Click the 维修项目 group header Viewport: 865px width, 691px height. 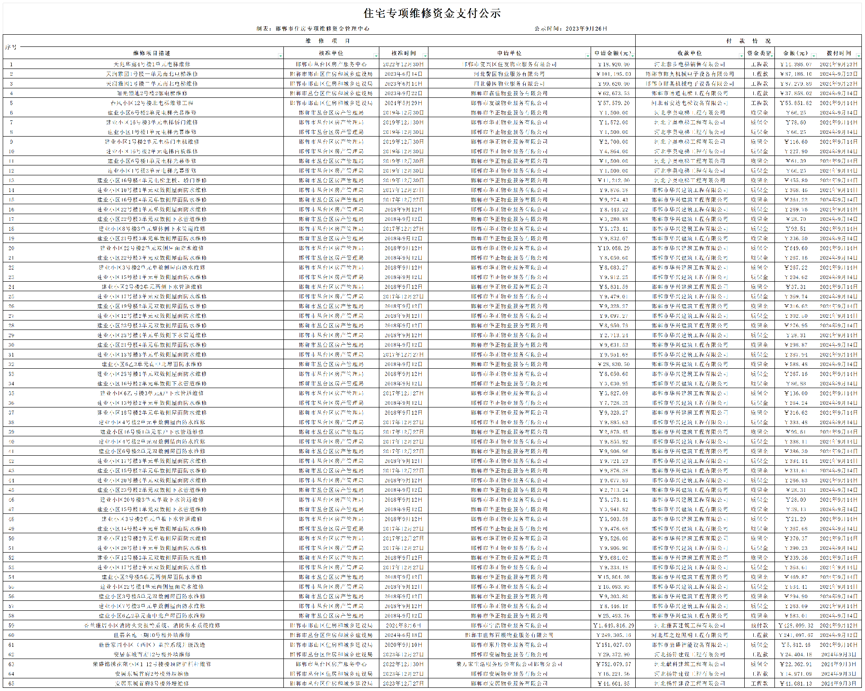[x=328, y=41]
